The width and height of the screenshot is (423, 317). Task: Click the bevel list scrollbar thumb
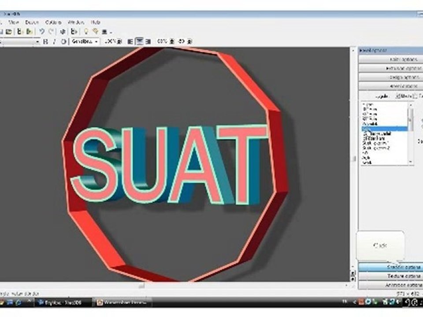411,119
